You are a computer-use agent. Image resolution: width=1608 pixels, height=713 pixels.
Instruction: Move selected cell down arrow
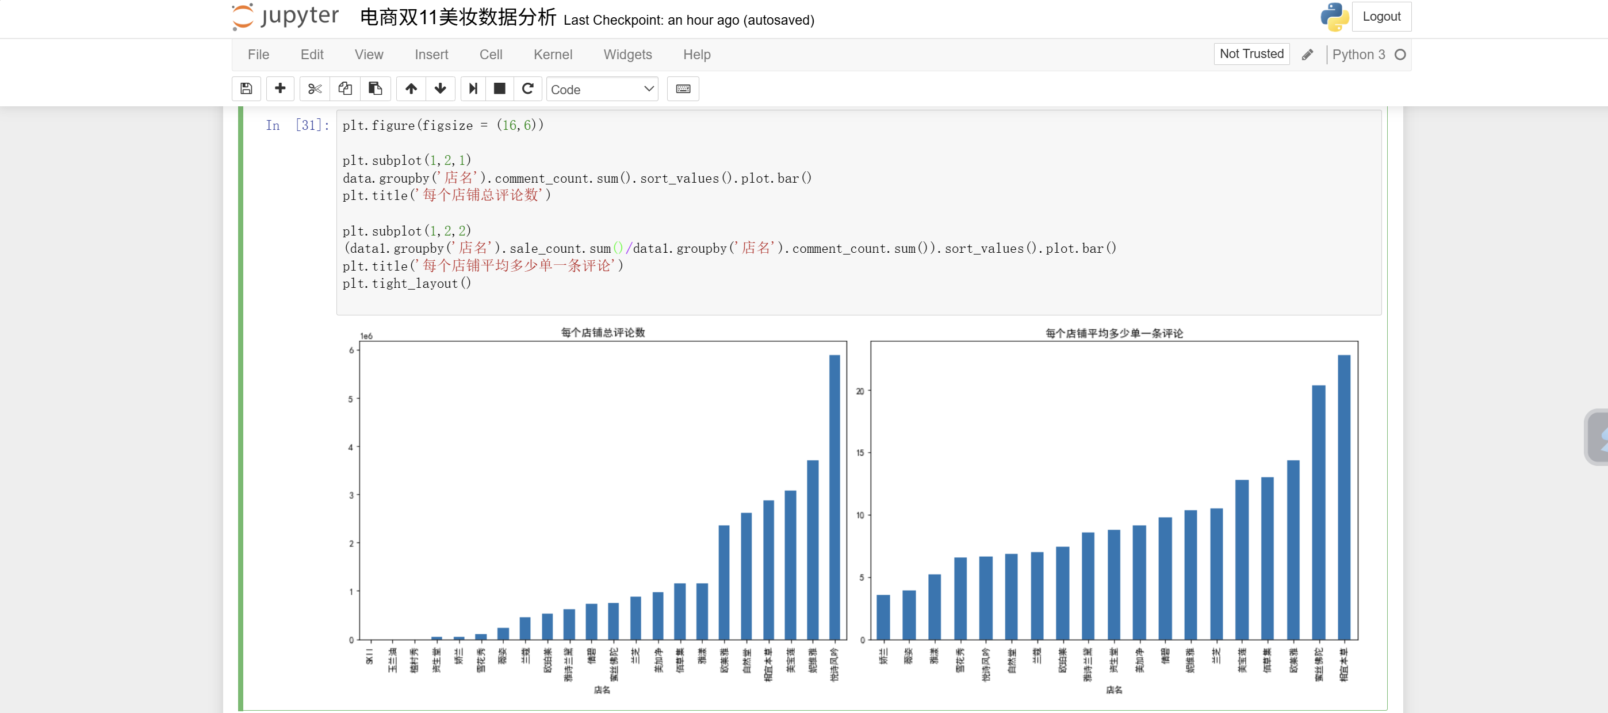pos(440,88)
